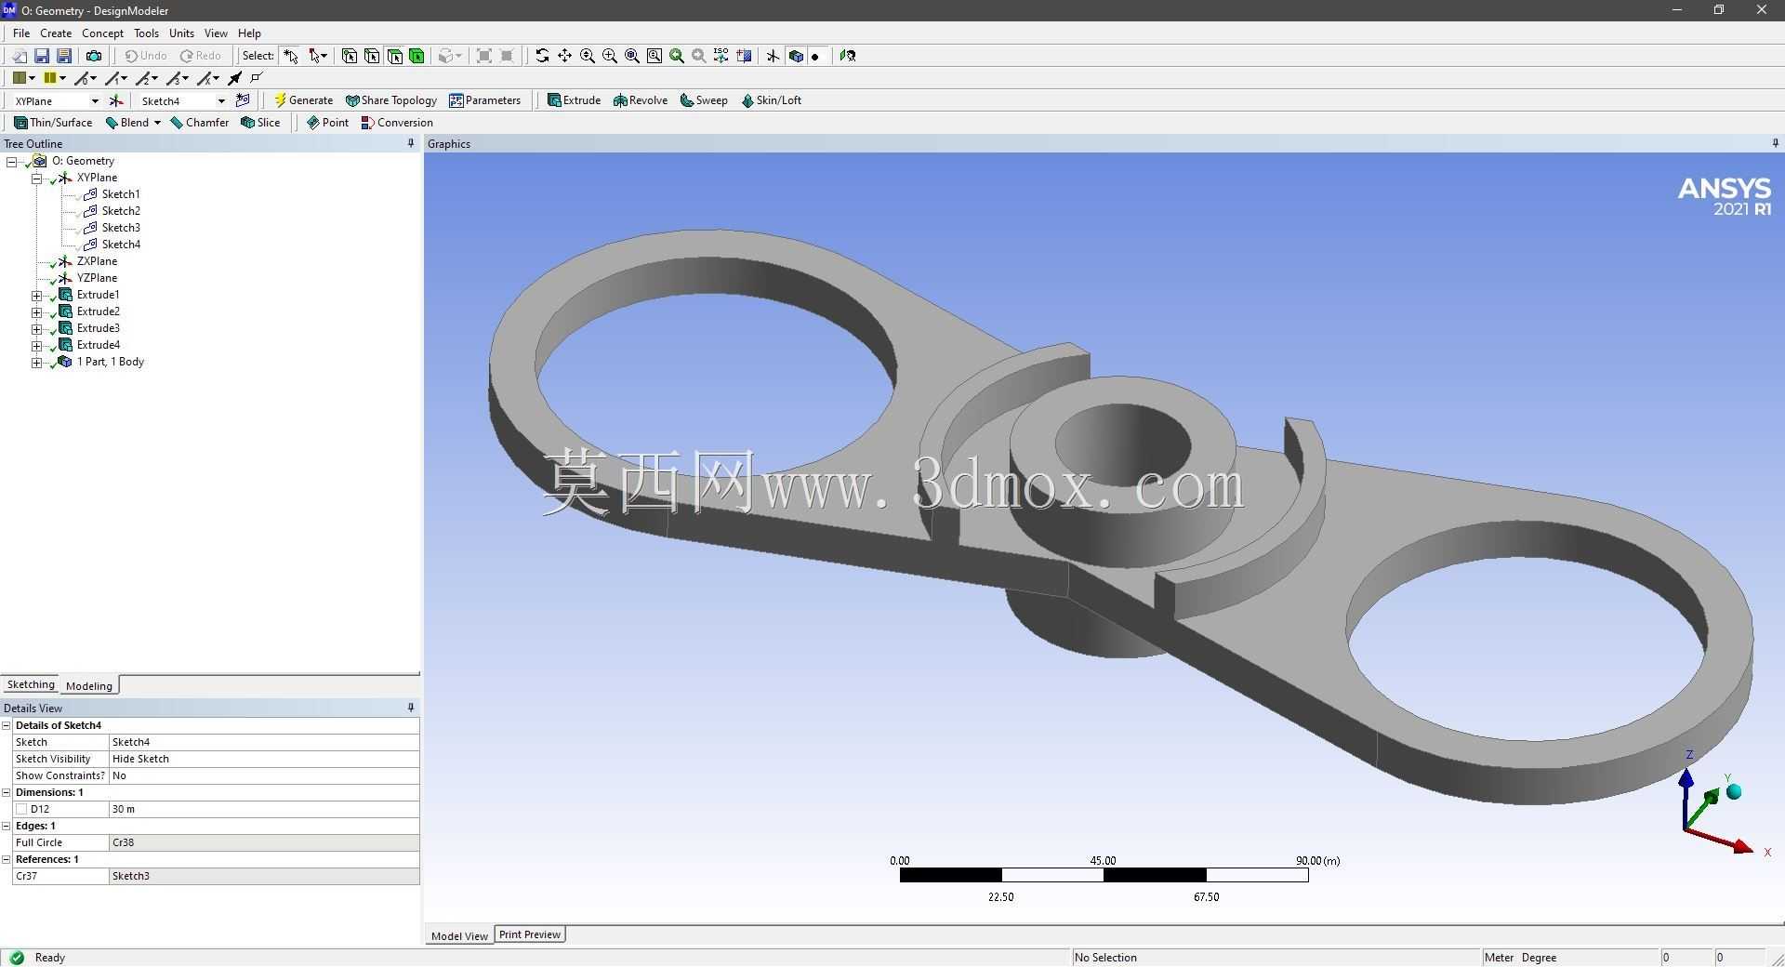This screenshot has height=967, width=1785.
Task: Open the Concept menu
Action: [x=102, y=33]
